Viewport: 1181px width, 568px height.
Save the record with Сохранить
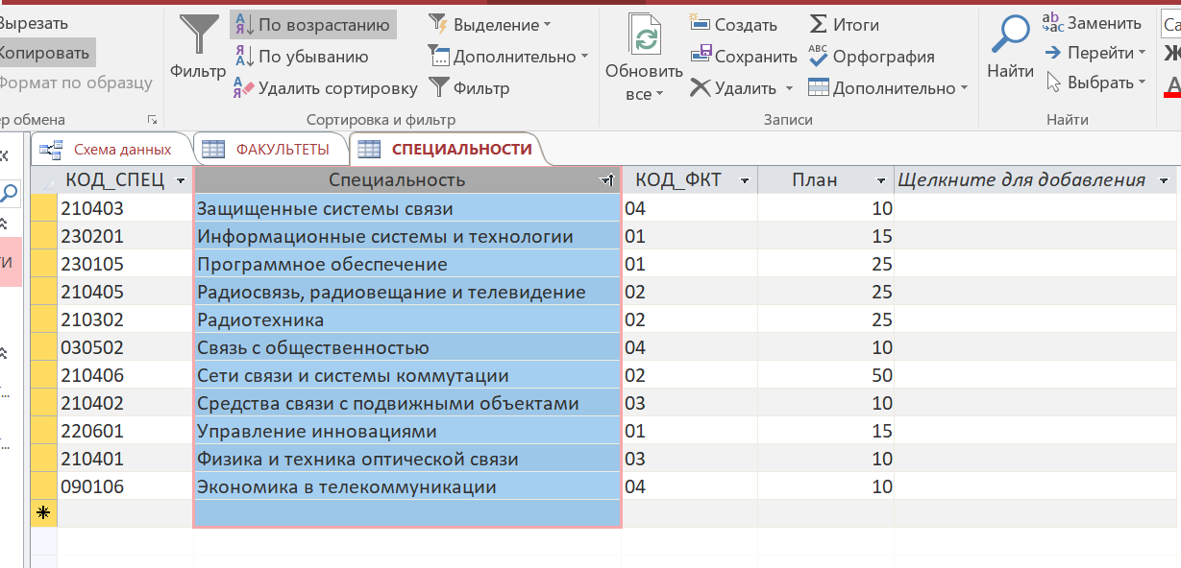[x=744, y=57]
